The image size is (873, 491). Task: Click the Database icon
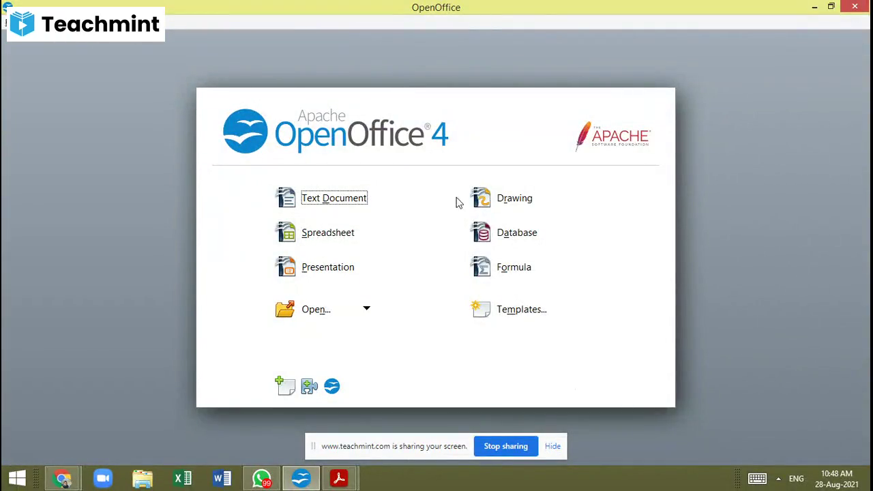(x=481, y=233)
